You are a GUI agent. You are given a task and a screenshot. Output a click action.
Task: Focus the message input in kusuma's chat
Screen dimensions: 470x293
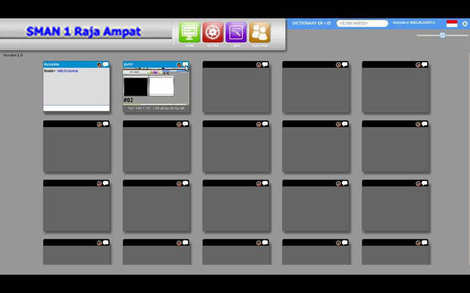(x=76, y=108)
